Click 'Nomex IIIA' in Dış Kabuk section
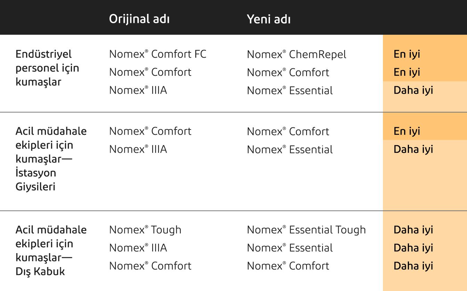467x291 pixels. [x=138, y=248]
